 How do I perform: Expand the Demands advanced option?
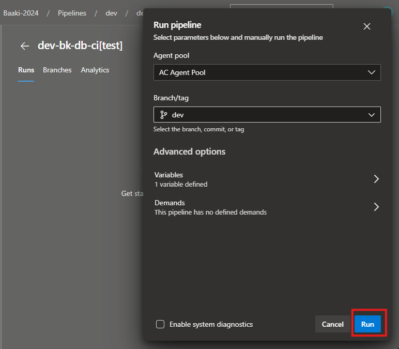click(x=267, y=207)
